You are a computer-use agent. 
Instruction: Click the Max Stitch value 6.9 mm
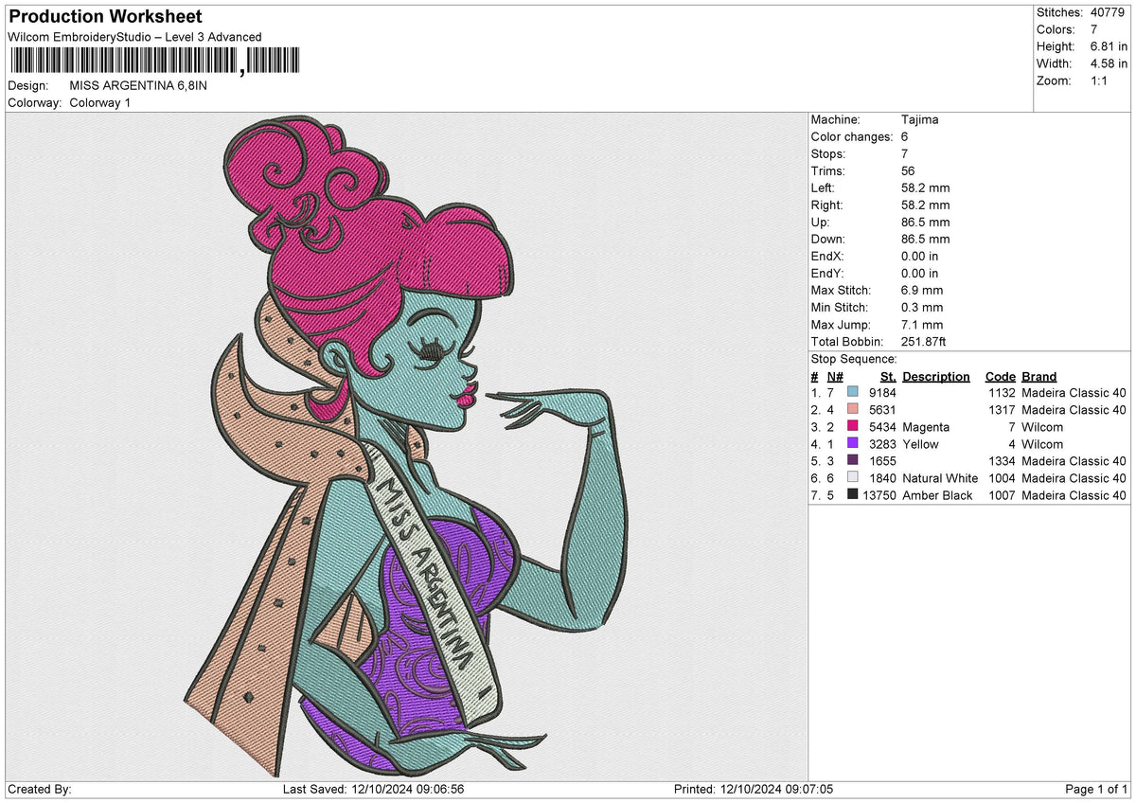click(923, 291)
